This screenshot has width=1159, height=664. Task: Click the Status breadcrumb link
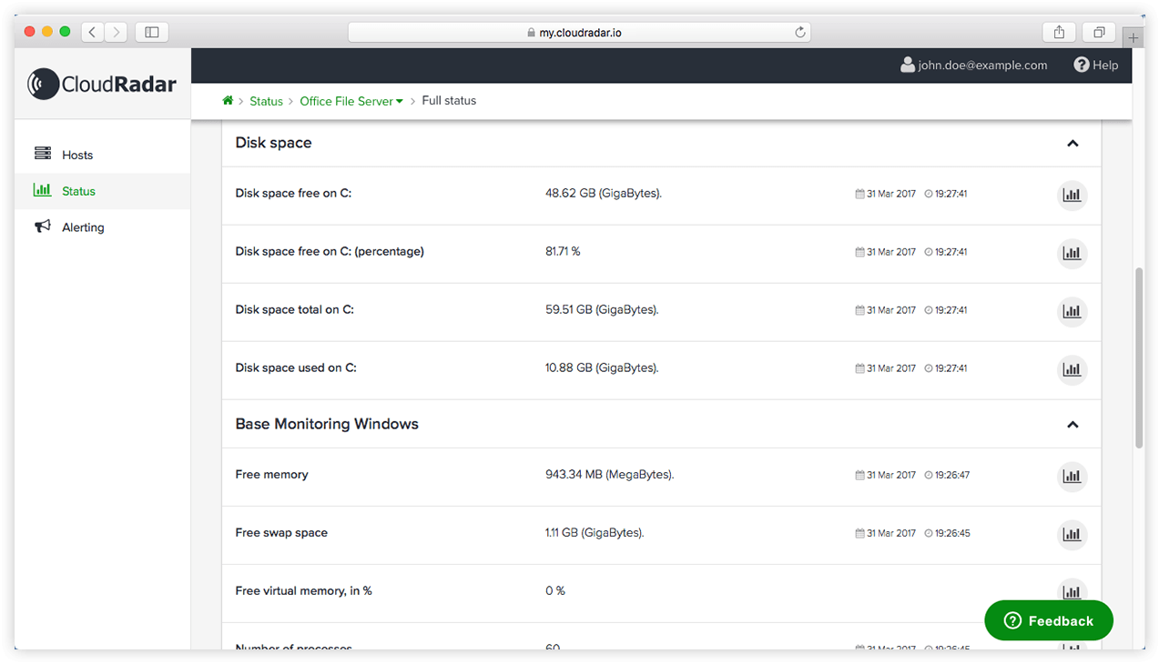[267, 101]
